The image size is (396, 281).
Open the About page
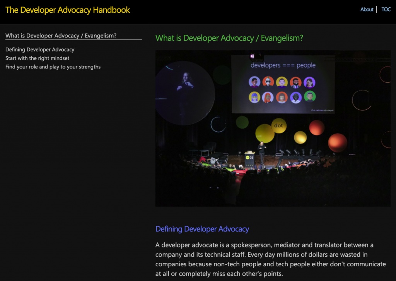tap(367, 10)
